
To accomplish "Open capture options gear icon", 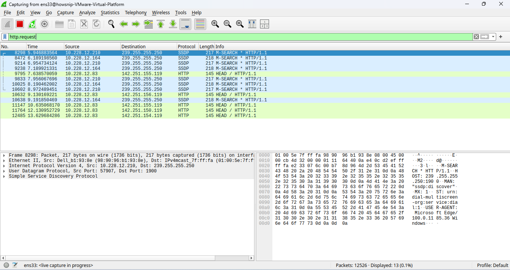I will 44,24.
